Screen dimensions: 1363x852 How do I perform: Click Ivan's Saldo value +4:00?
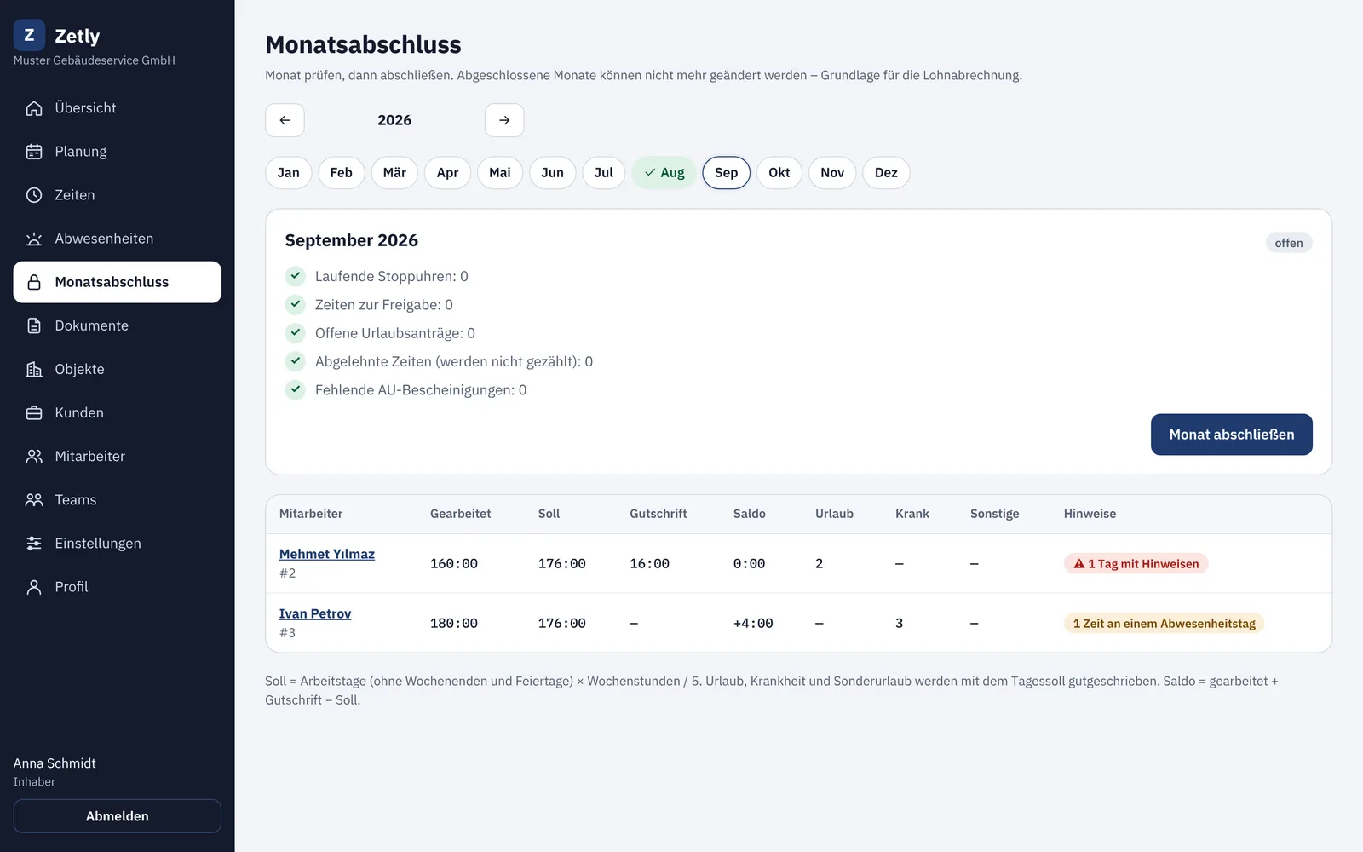tap(753, 623)
